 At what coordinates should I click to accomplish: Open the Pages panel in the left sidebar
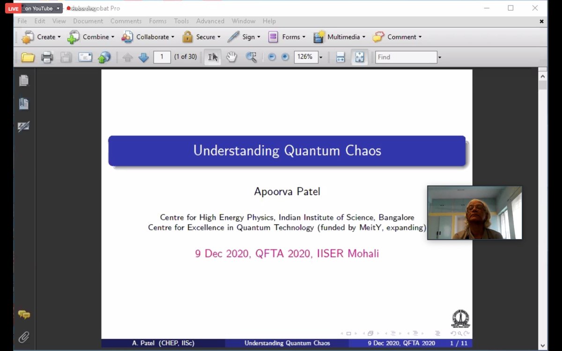point(24,80)
